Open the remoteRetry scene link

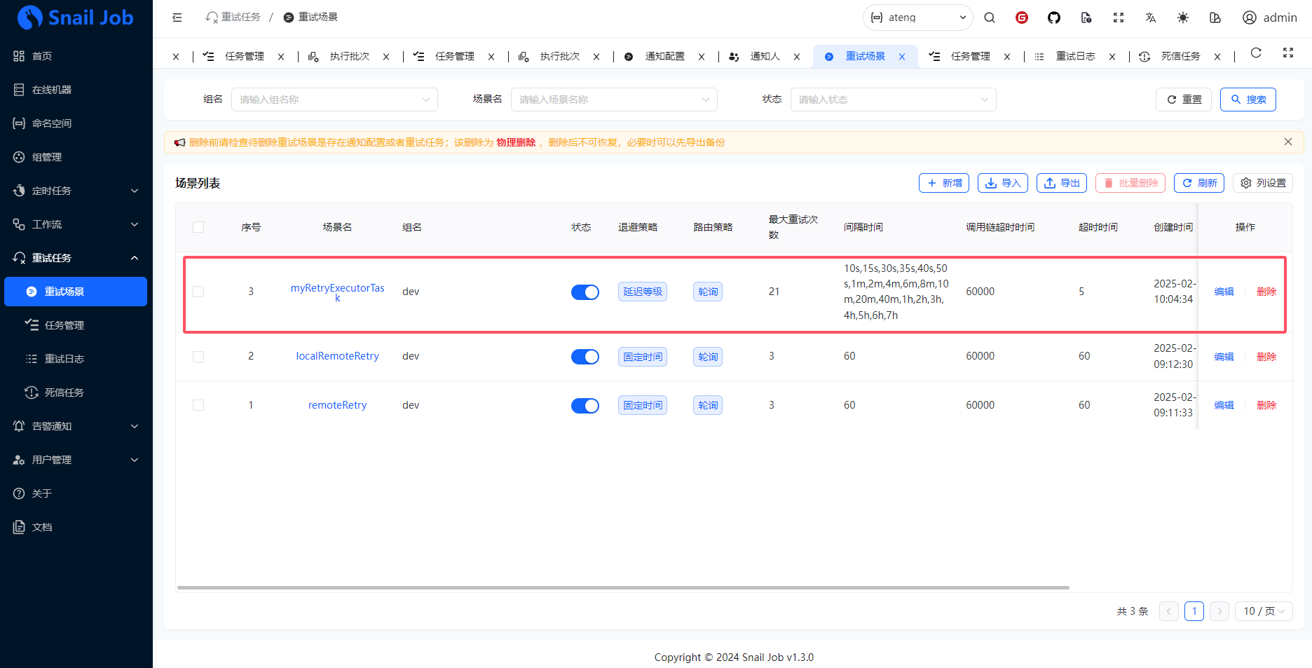click(337, 405)
